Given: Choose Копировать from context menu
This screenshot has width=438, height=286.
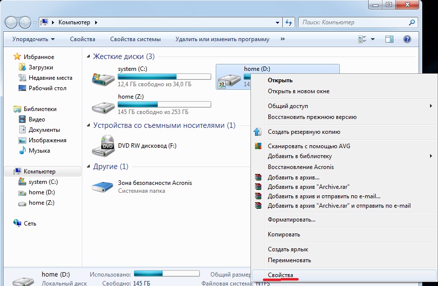Looking at the screenshot, I should pos(344,234).
